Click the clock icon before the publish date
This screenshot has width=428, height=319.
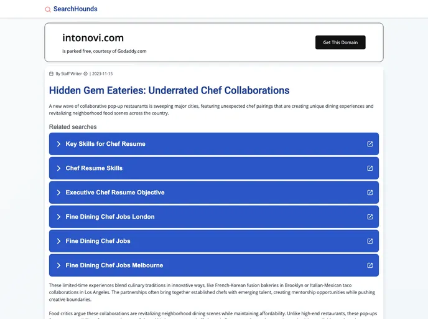pyautogui.click(x=86, y=74)
